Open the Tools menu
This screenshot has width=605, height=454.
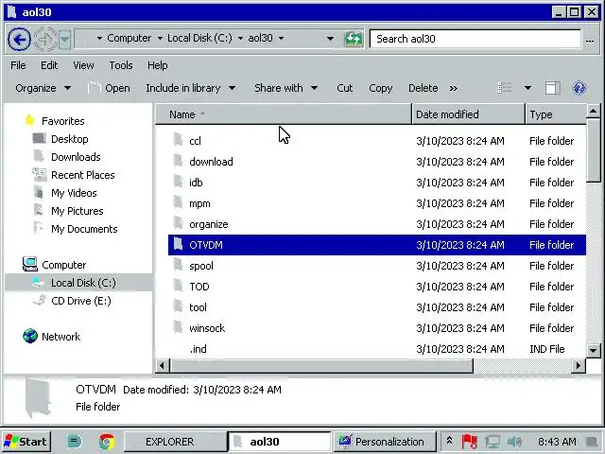coord(121,65)
